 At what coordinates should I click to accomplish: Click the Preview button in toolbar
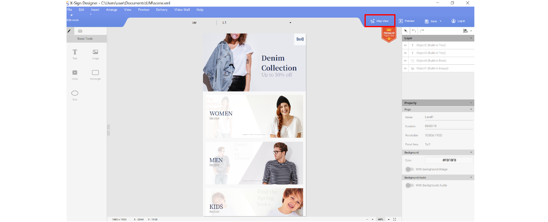(x=407, y=21)
